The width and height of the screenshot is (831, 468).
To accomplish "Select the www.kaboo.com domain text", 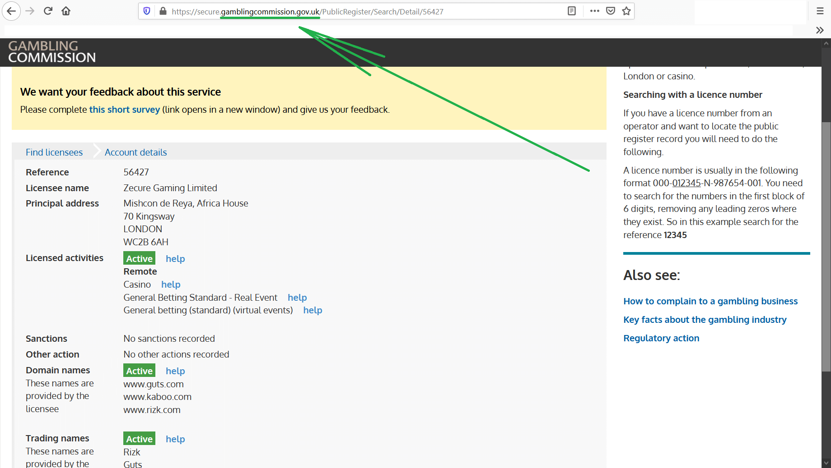I will coord(158,397).
